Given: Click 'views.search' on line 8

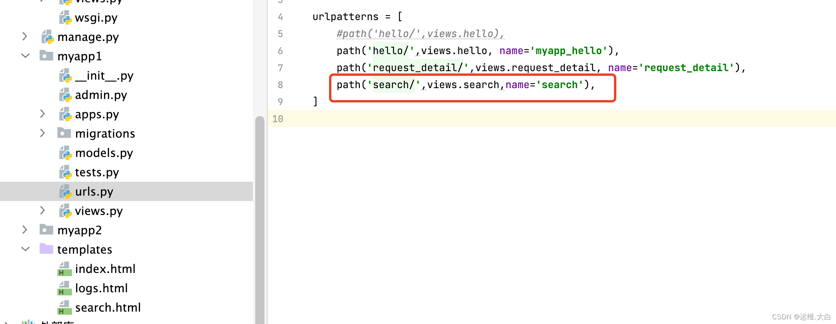Looking at the screenshot, I should [463, 85].
